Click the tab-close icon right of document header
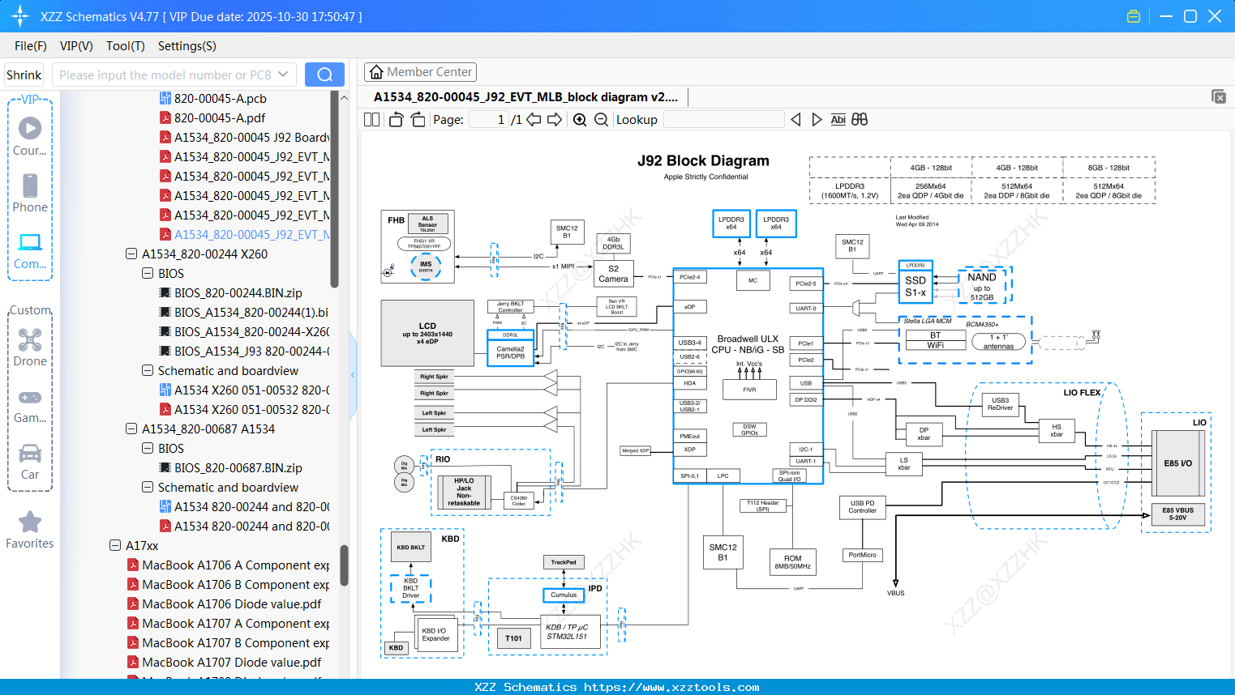 point(1219,96)
